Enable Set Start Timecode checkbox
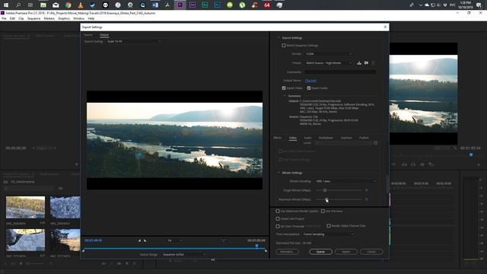This screenshot has width=487, height=274. 278,226
